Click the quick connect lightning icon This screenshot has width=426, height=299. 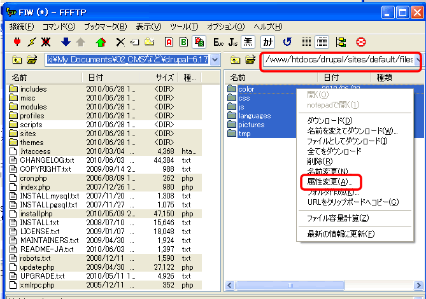click(x=31, y=43)
